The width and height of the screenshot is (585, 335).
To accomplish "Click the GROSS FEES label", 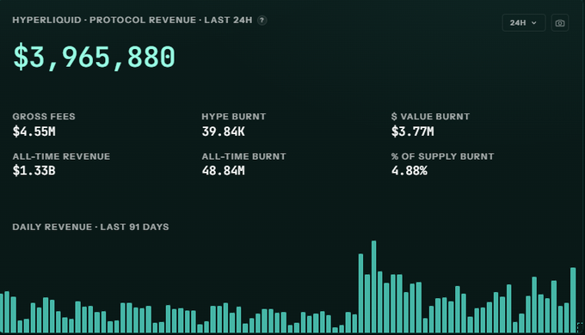I will (x=44, y=117).
